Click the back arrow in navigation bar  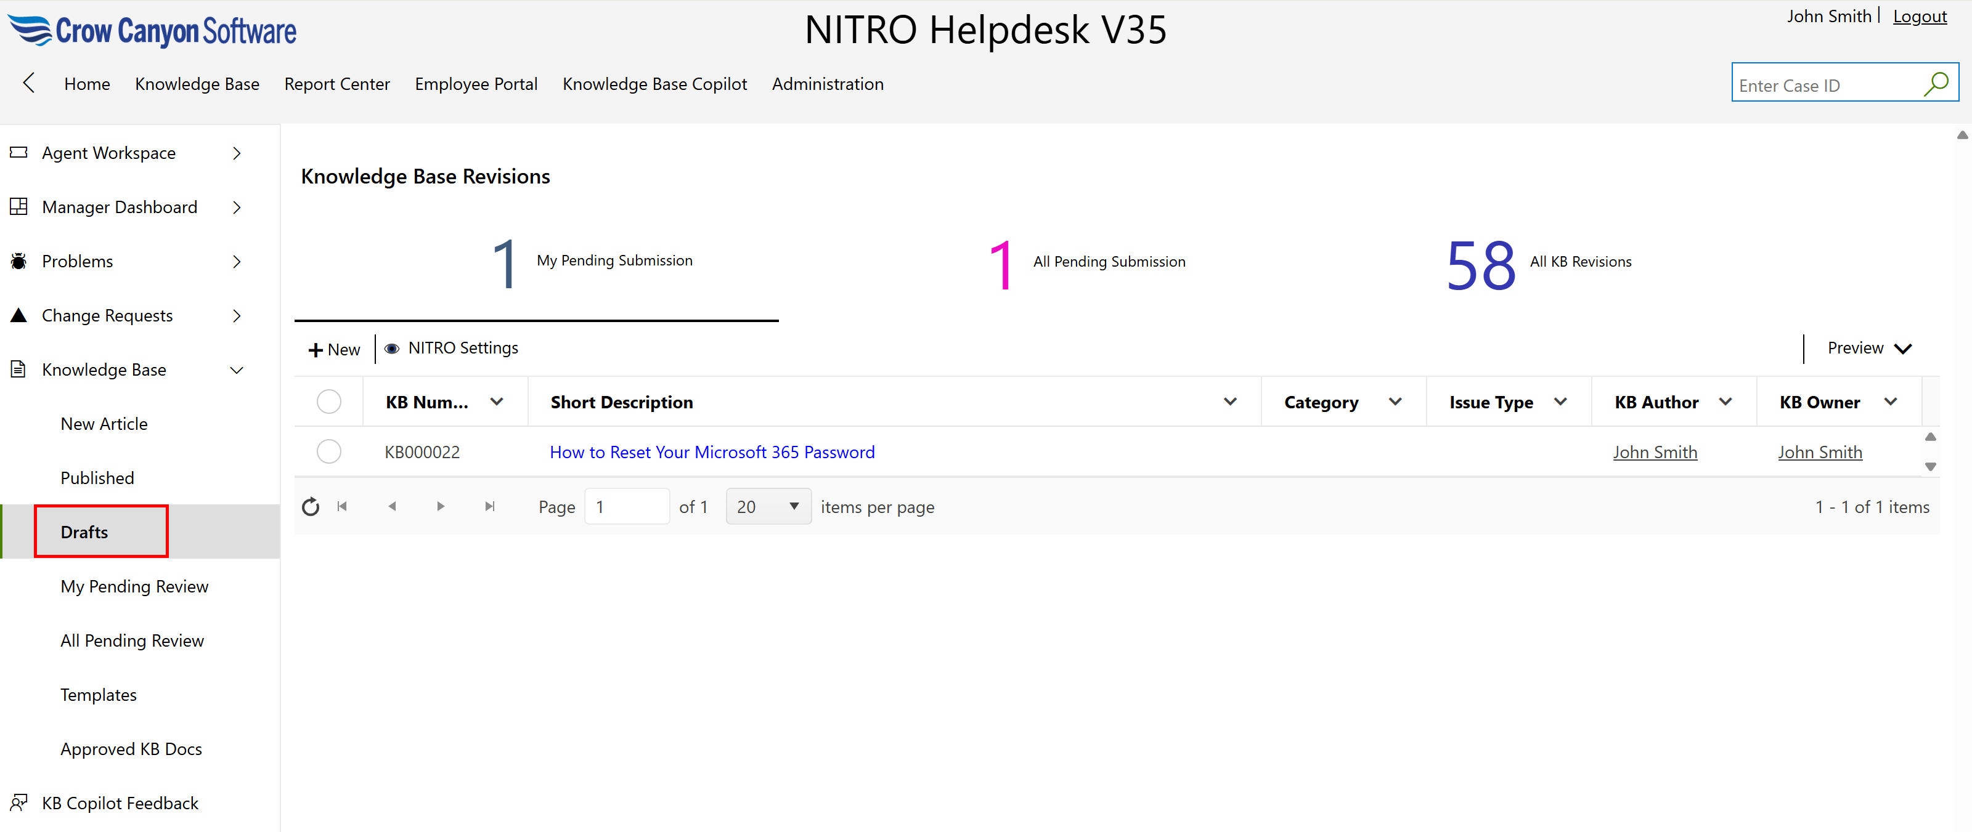pyautogui.click(x=29, y=83)
